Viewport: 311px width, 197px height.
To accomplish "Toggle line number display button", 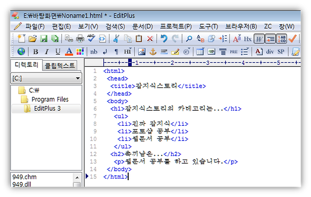I will (282, 39).
